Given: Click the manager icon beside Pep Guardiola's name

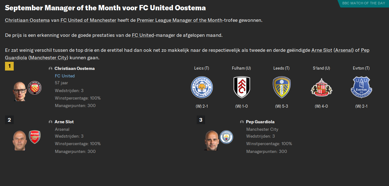Looking at the screenshot, I should [242, 122].
